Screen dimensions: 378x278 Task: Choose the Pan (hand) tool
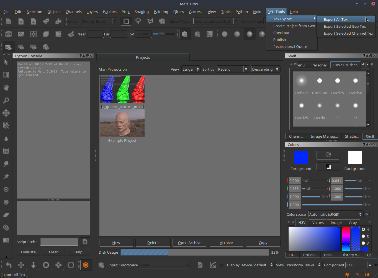click(6, 87)
